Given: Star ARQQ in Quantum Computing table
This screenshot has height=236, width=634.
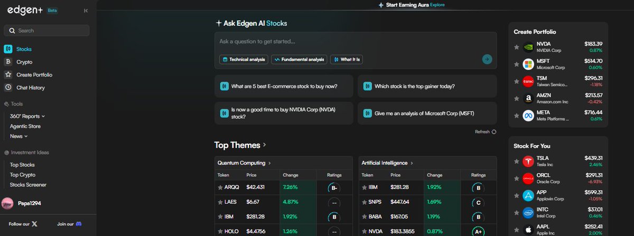Looking at the screenshot, I should [220, 187].
